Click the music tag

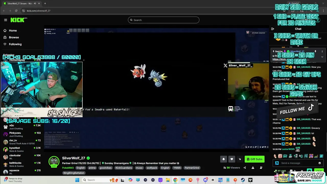[x=139, y=168]
